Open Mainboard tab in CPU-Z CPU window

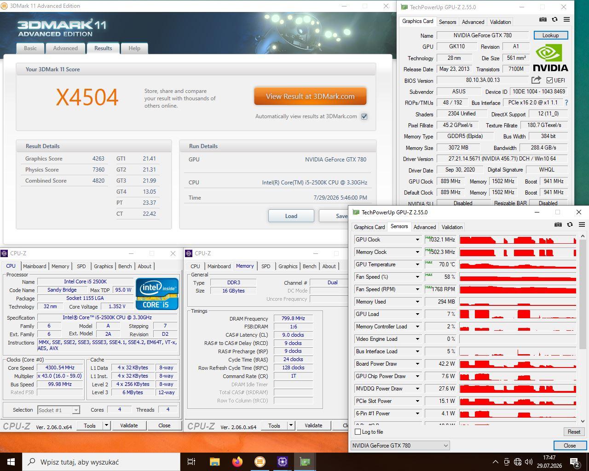(35, 266)
